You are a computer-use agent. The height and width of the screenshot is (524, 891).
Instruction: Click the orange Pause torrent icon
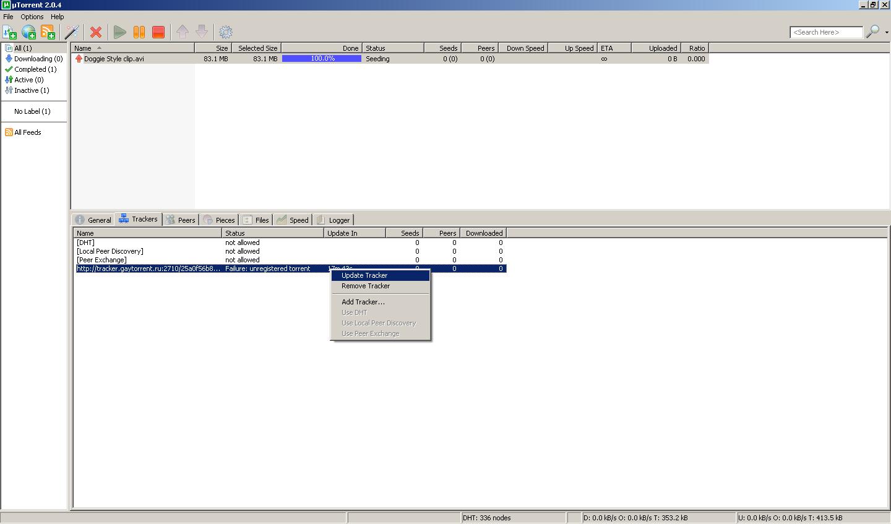pyautogui.click(x=139, y=32)
